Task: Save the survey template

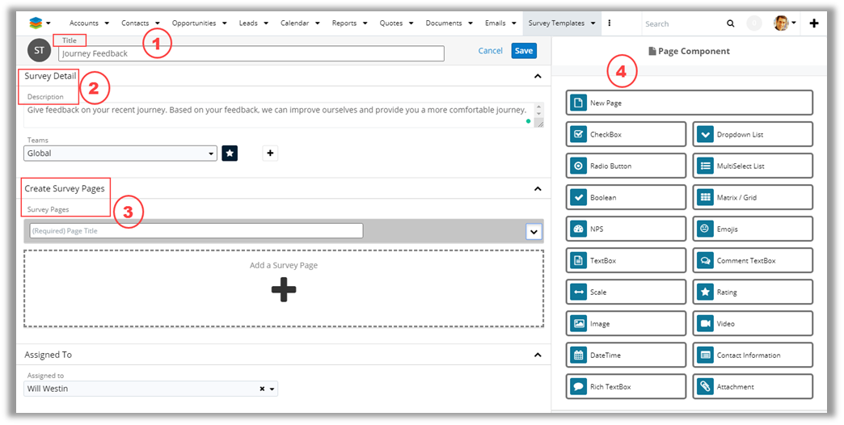Action: (524, 51)
